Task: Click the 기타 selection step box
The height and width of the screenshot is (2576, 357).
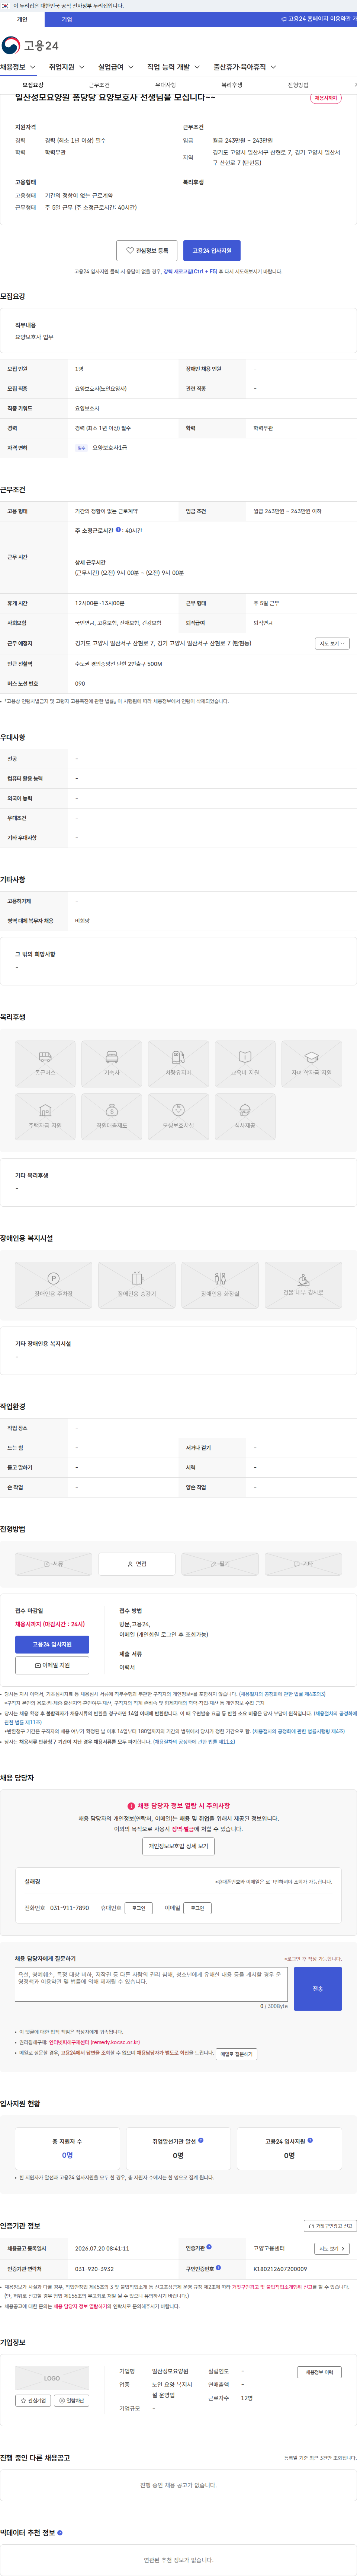Action: point(303,1564)
